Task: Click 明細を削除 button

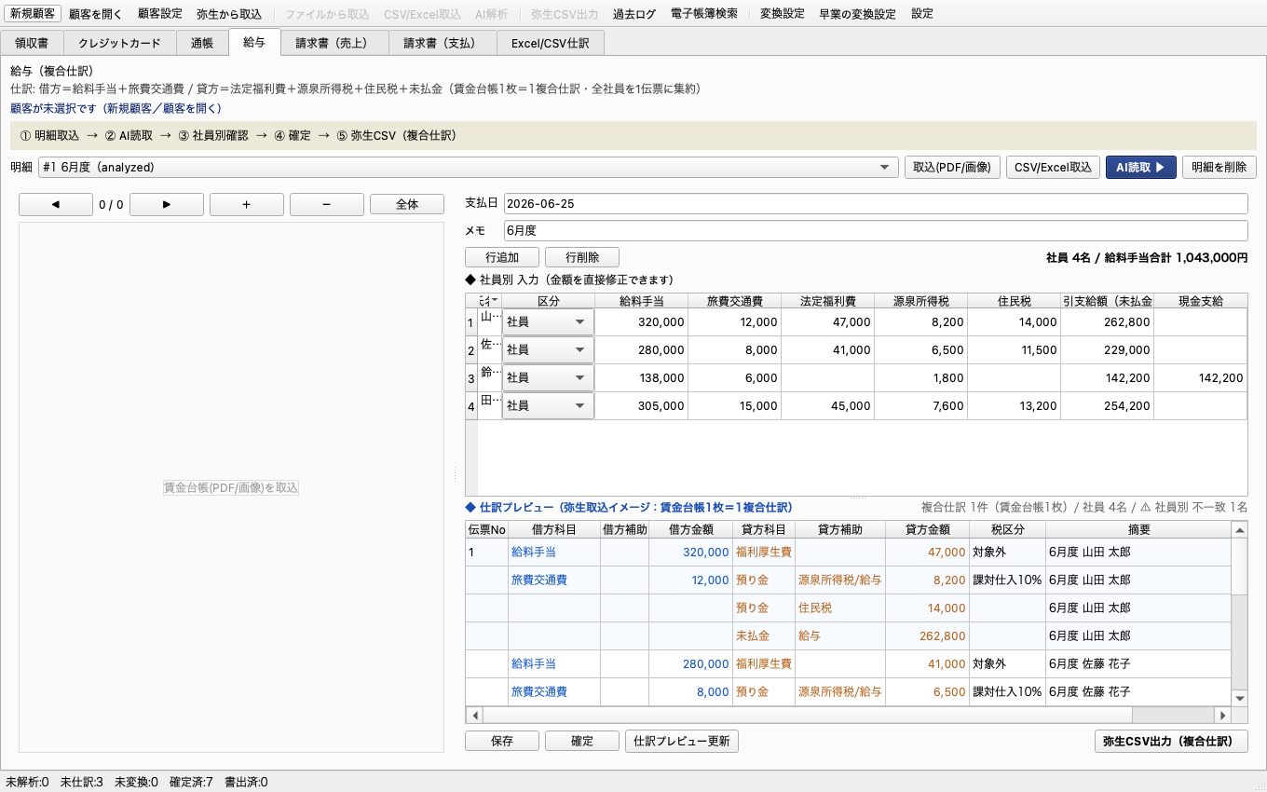Action: click(1219, 168)
